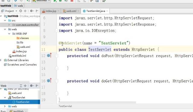
Task: Select web.xml under WEB-INF
Action: 24,47
